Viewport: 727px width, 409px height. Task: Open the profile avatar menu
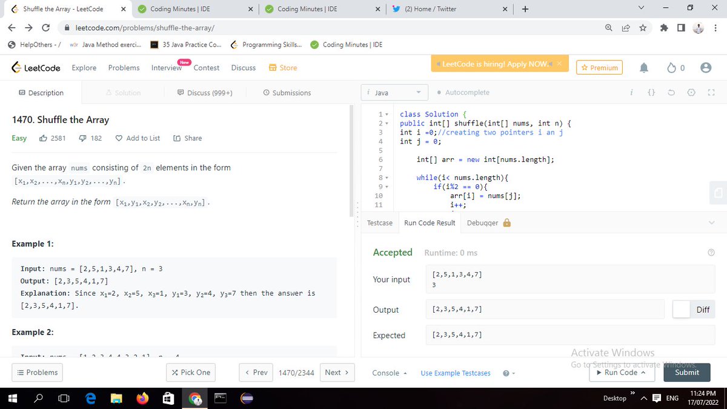click(x=705, y=68)
